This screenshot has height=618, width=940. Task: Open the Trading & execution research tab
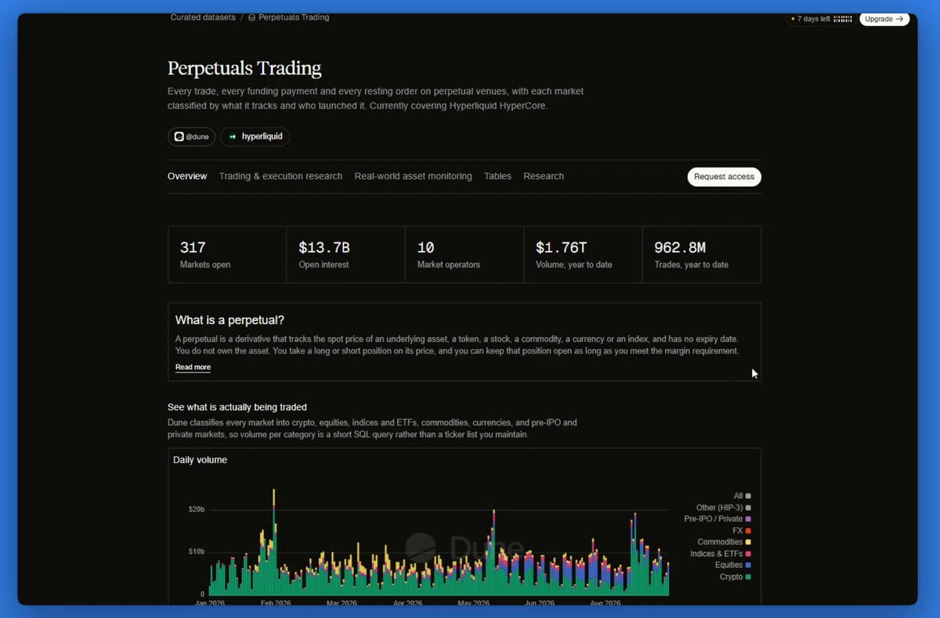tap(280, 176)
